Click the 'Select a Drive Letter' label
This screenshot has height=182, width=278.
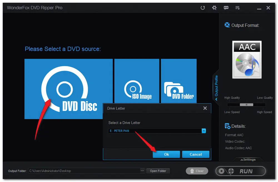click(x=124, y=123)
